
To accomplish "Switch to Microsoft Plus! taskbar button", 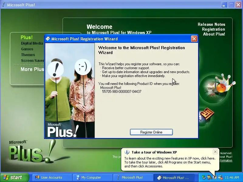I will [x=133, y=177].
